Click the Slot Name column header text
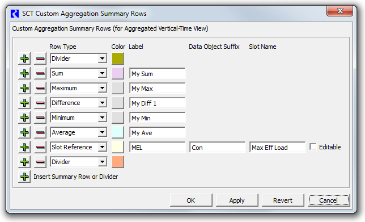Viewport: 365px width, 222px height. (x=262, y=47)
